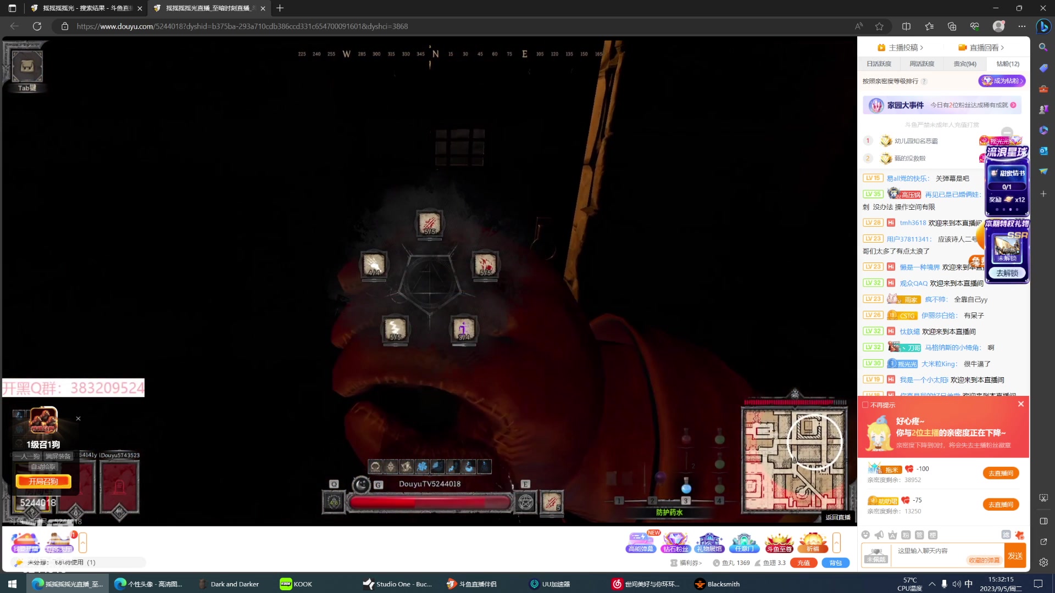Refresh the browser page

tap(37, 26)
